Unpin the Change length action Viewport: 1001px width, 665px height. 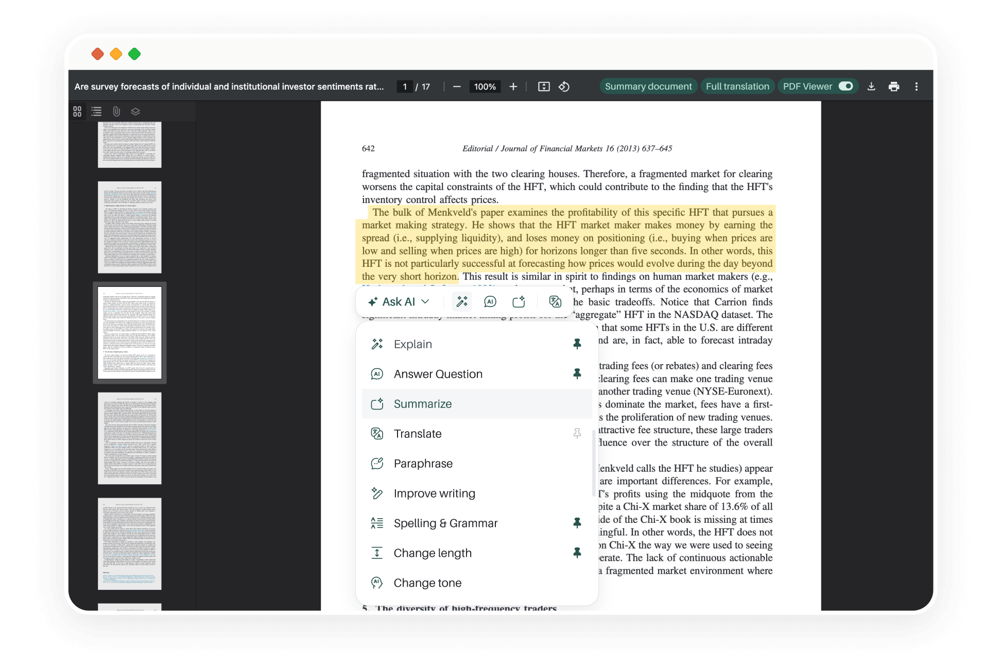pyautogui.click(x=577, y=553)
